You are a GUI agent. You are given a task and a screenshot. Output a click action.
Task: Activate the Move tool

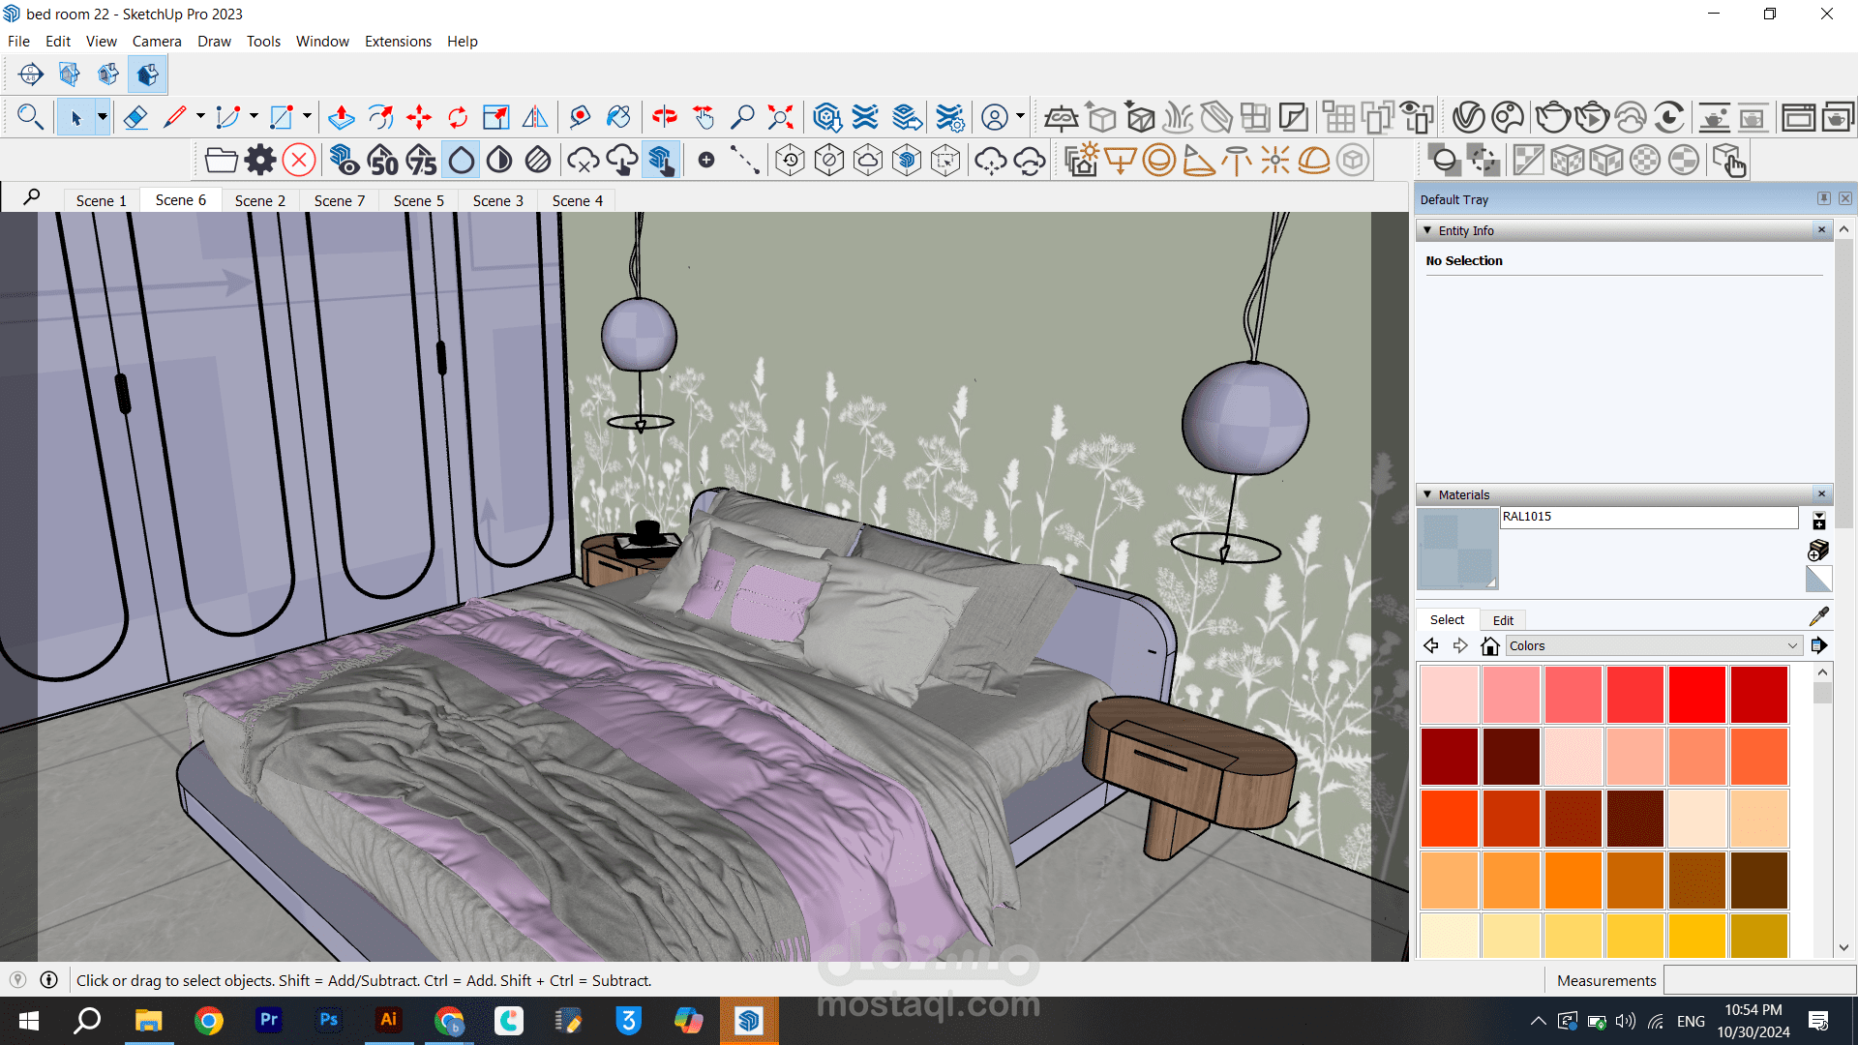(x=419, y=118)
